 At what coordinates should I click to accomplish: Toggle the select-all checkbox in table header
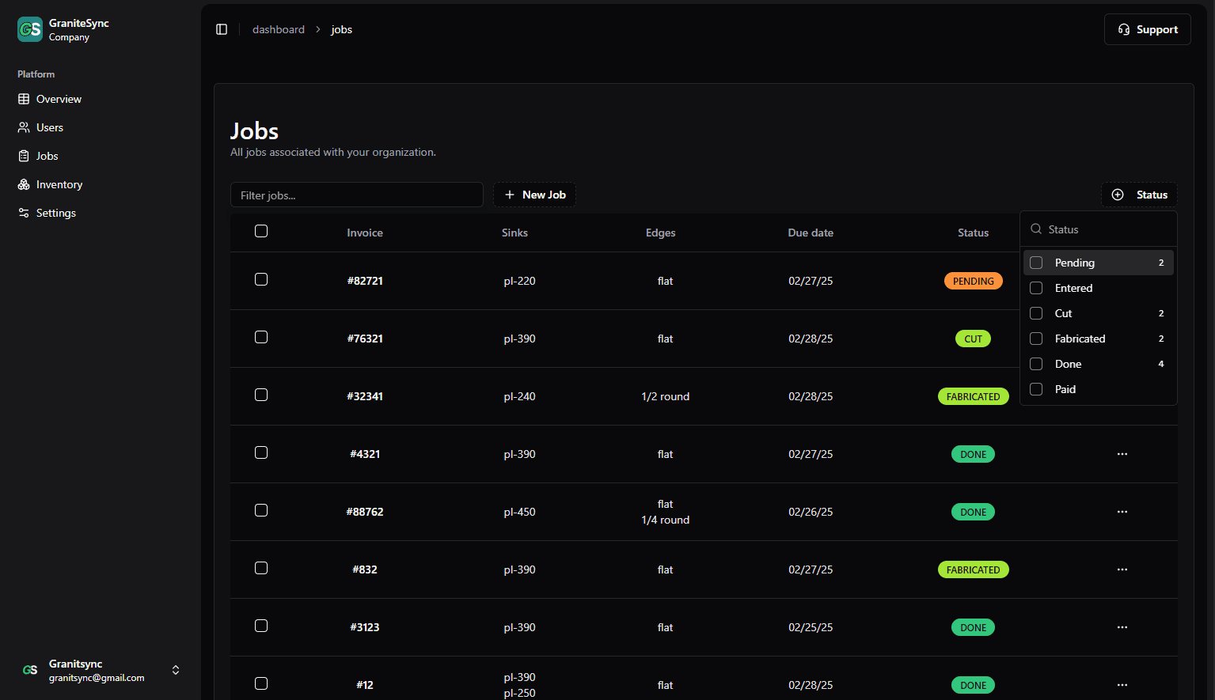point(261,231)
